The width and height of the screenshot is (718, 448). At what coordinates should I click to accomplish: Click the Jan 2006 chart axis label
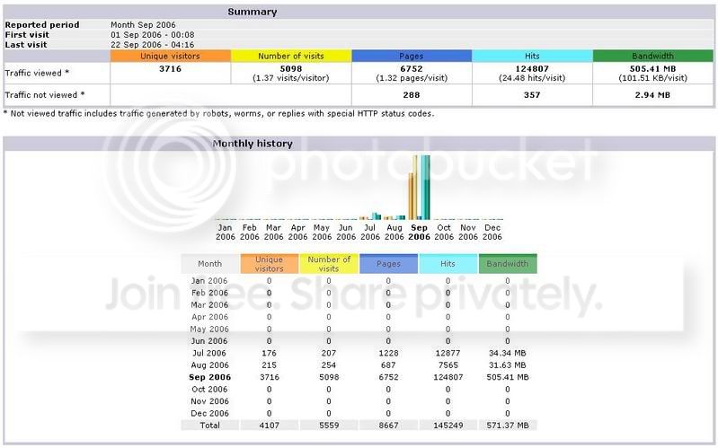click(225, 232)
